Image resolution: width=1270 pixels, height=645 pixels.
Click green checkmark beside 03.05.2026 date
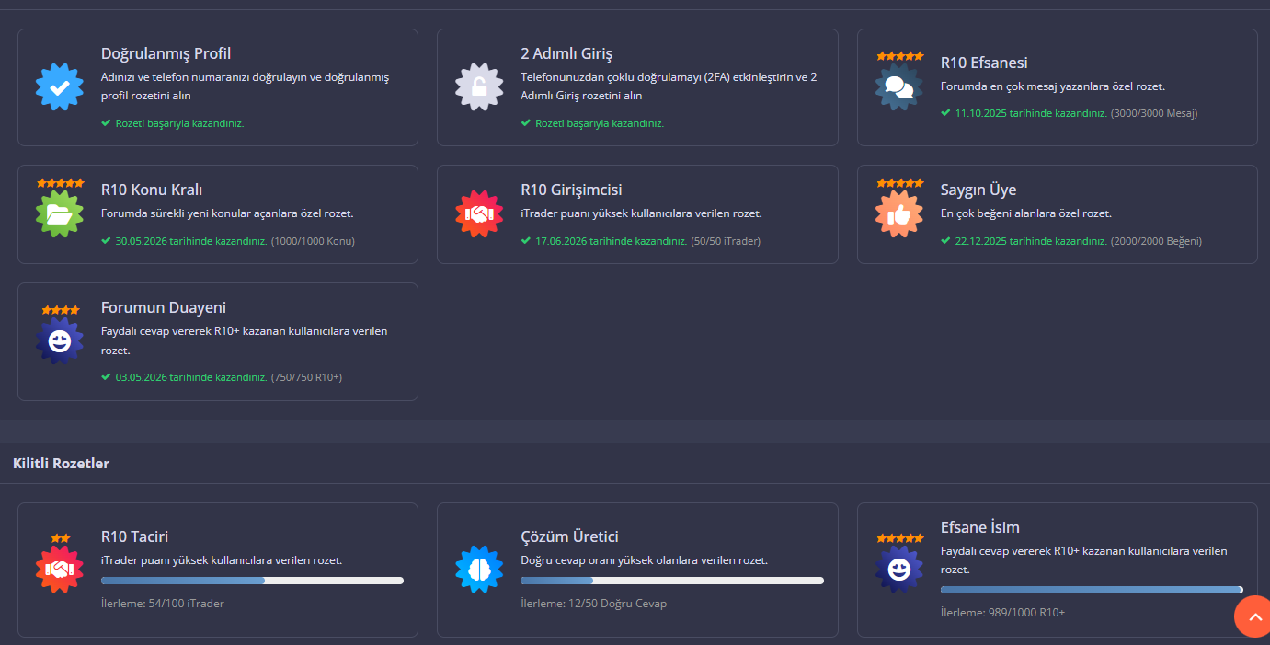pos(106,376)
